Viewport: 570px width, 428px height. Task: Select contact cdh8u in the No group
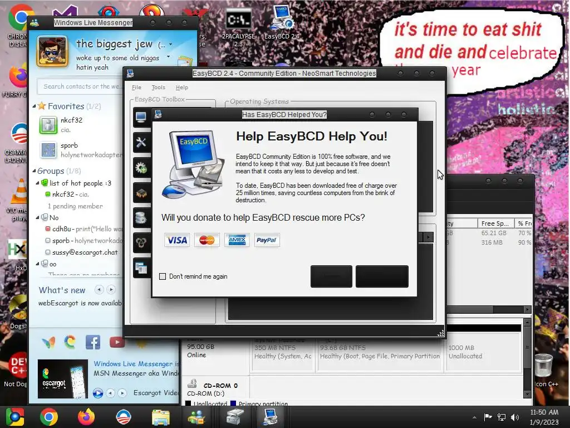click(83, 229)
